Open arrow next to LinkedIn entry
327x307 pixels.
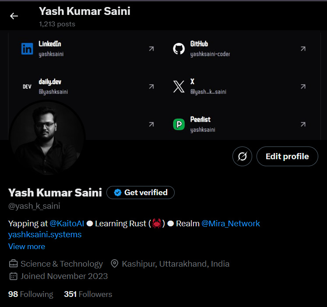(151, 49)
